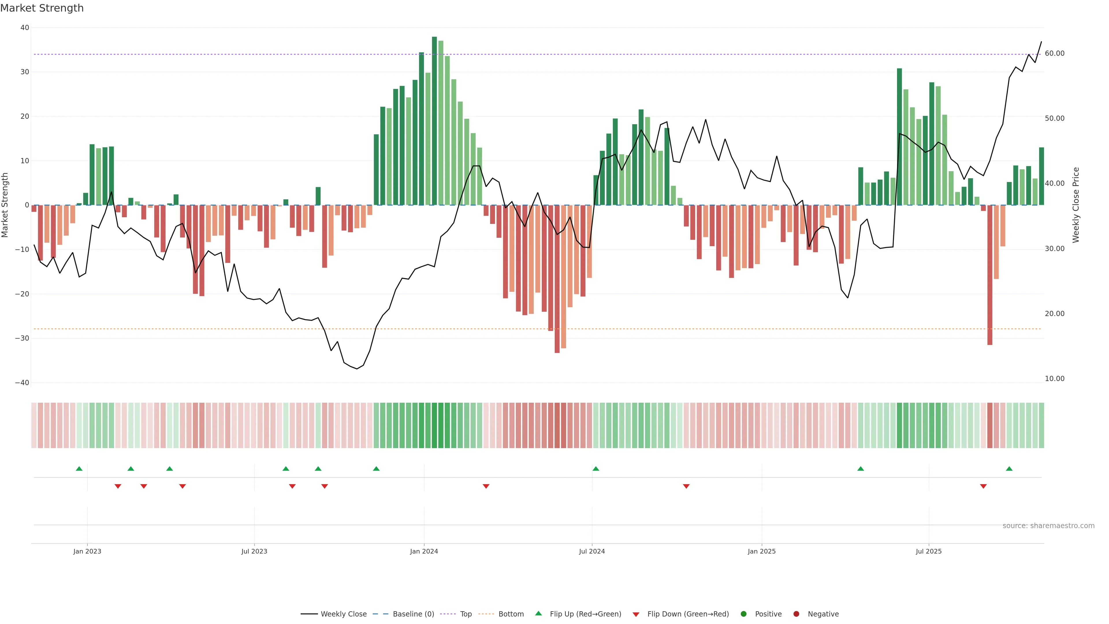Click the Jan 2024 x-axis label

click(x=424, y=551)
